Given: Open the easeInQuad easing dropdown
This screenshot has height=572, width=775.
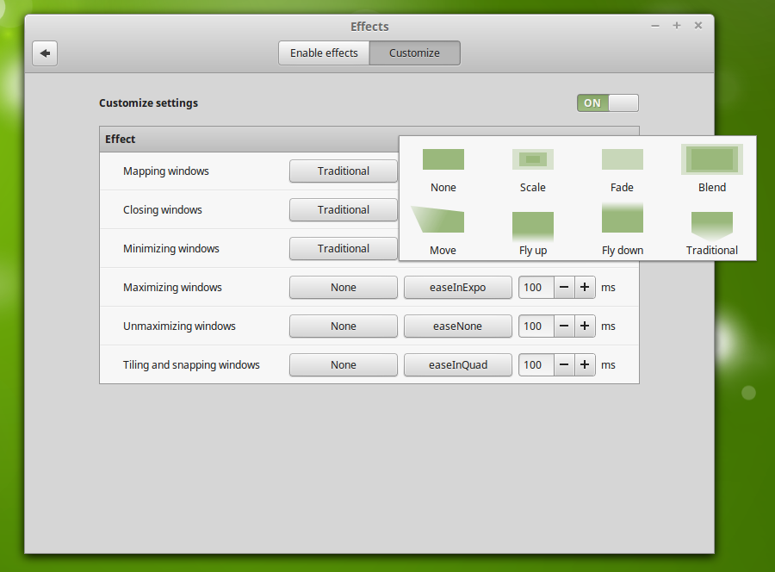Looking at the screenshot, I should [457, 365].
